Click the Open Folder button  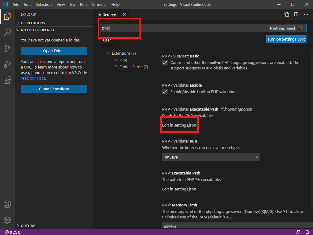[x=54, y=51]
